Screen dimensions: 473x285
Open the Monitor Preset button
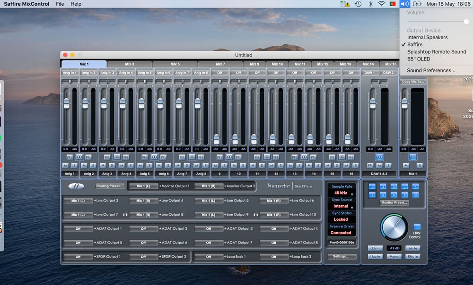pos(394,202)
